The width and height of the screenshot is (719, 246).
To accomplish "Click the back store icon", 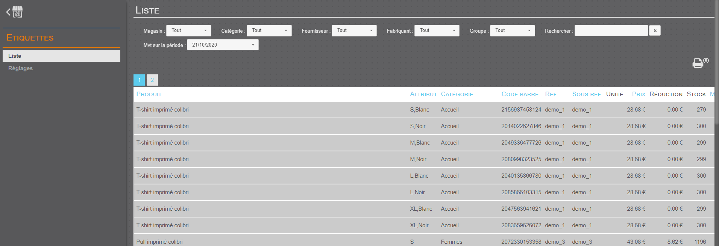I will (x=15, y=12).
